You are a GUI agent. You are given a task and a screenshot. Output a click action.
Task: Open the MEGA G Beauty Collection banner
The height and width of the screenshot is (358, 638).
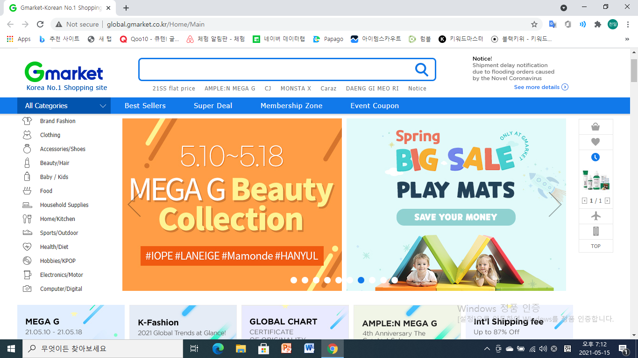[x=232, y=205]
